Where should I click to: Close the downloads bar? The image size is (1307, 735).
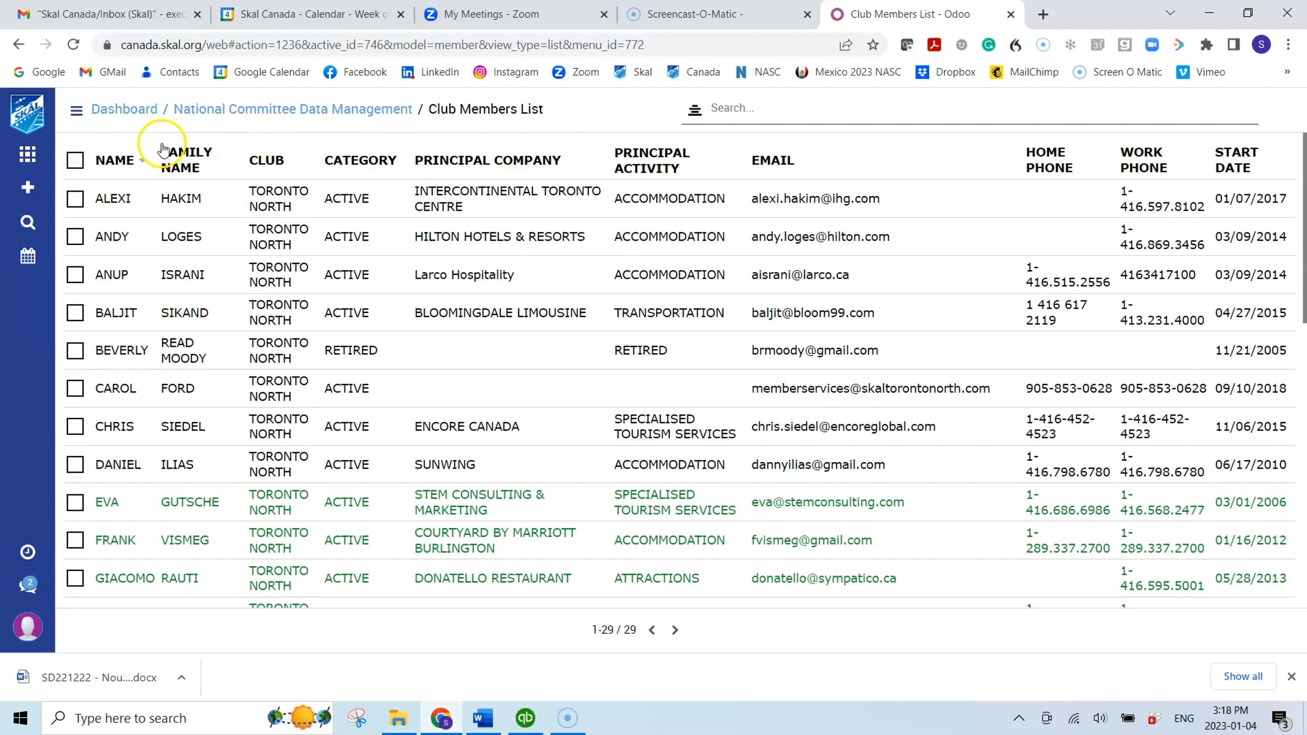(1291, 676)
